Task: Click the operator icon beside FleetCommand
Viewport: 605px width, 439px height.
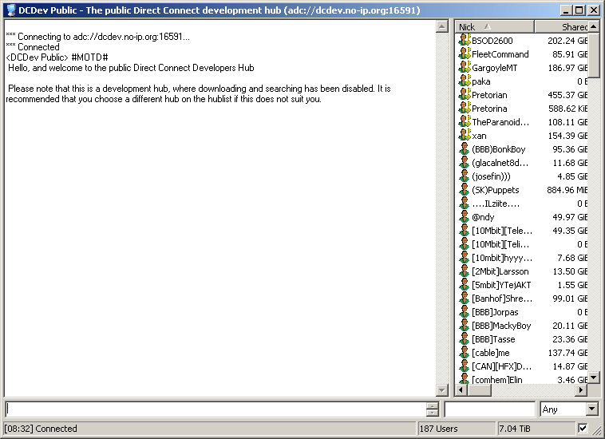Action: pos(465,53)
